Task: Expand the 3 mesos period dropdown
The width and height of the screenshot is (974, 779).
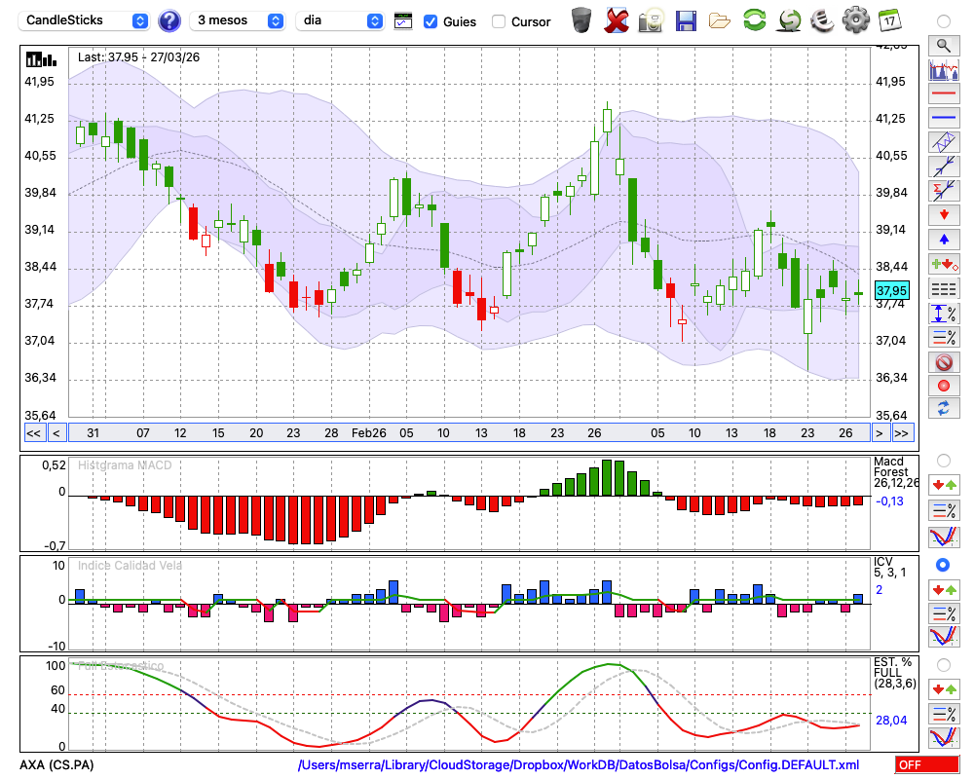Action: [239, 20]
